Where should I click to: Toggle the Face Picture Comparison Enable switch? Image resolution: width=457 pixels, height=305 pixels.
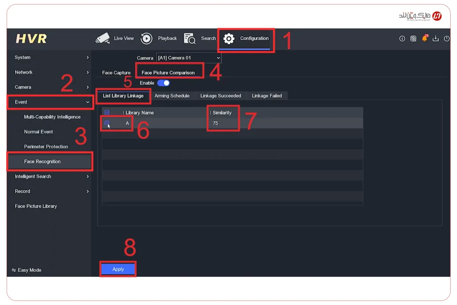pos(163,83)
